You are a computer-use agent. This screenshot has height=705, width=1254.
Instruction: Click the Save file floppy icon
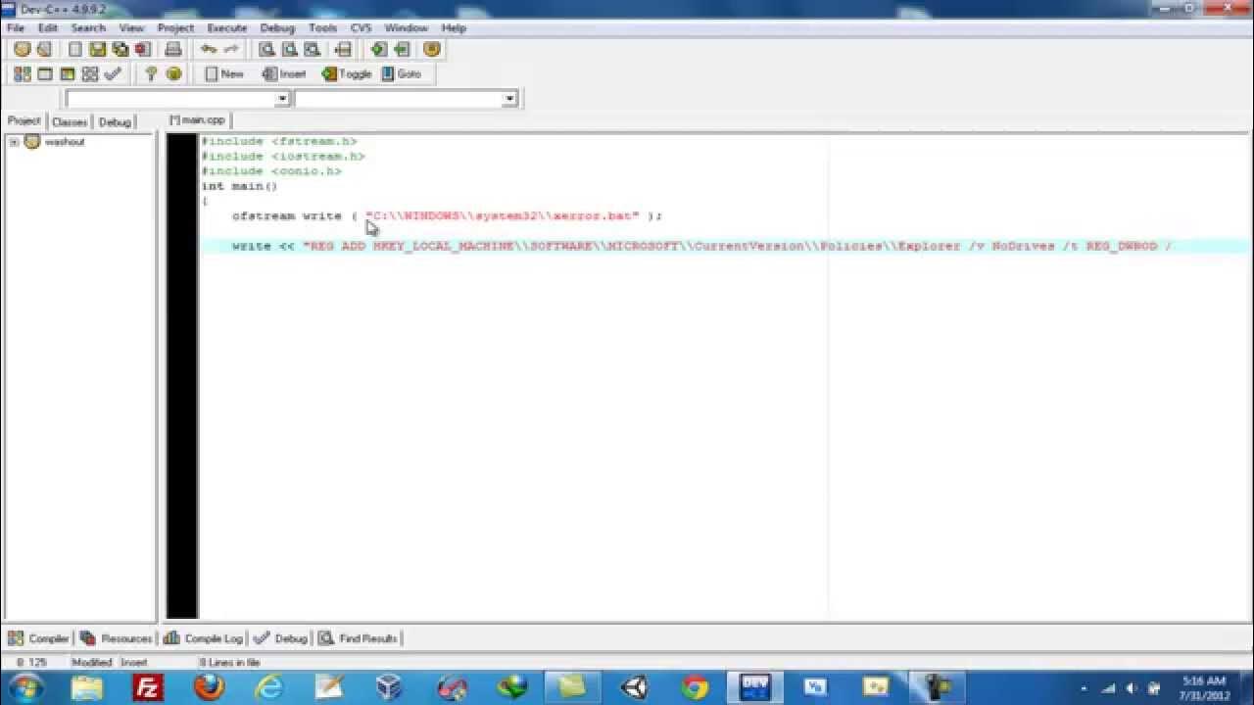tap(97, 49)
